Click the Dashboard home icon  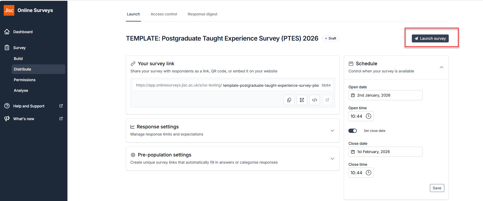coord(7,32)
